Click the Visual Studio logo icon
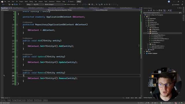Viewport: 185px width, 104px height. [2, 2]
